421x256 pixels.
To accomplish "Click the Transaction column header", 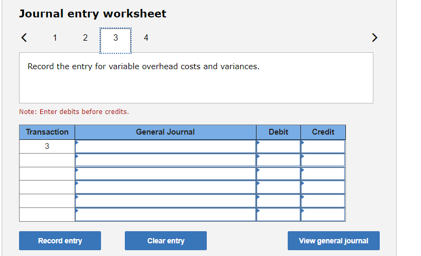I will click(x=47, y=132).
